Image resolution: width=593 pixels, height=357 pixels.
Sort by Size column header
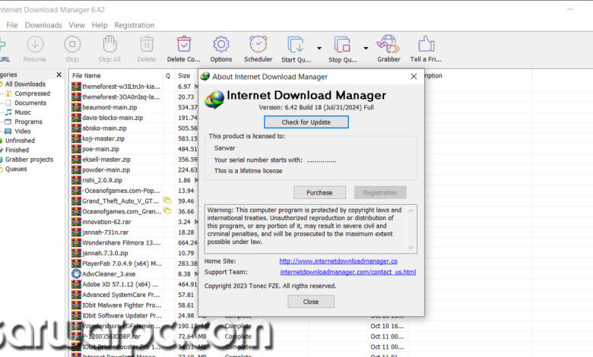pyautogui.click(x=184, y=75)
